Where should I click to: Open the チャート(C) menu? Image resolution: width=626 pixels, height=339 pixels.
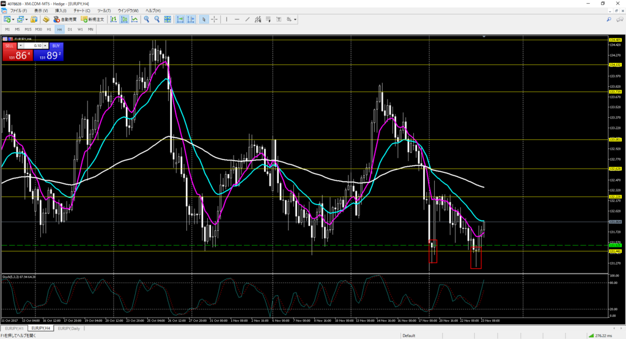pyautogui.click(x=82, y=10)
